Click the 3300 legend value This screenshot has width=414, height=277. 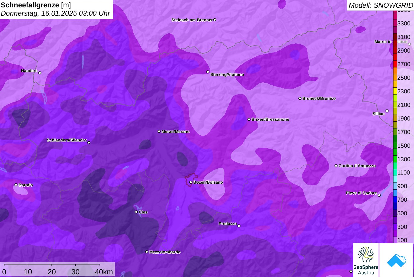click(x=404, y=23)
